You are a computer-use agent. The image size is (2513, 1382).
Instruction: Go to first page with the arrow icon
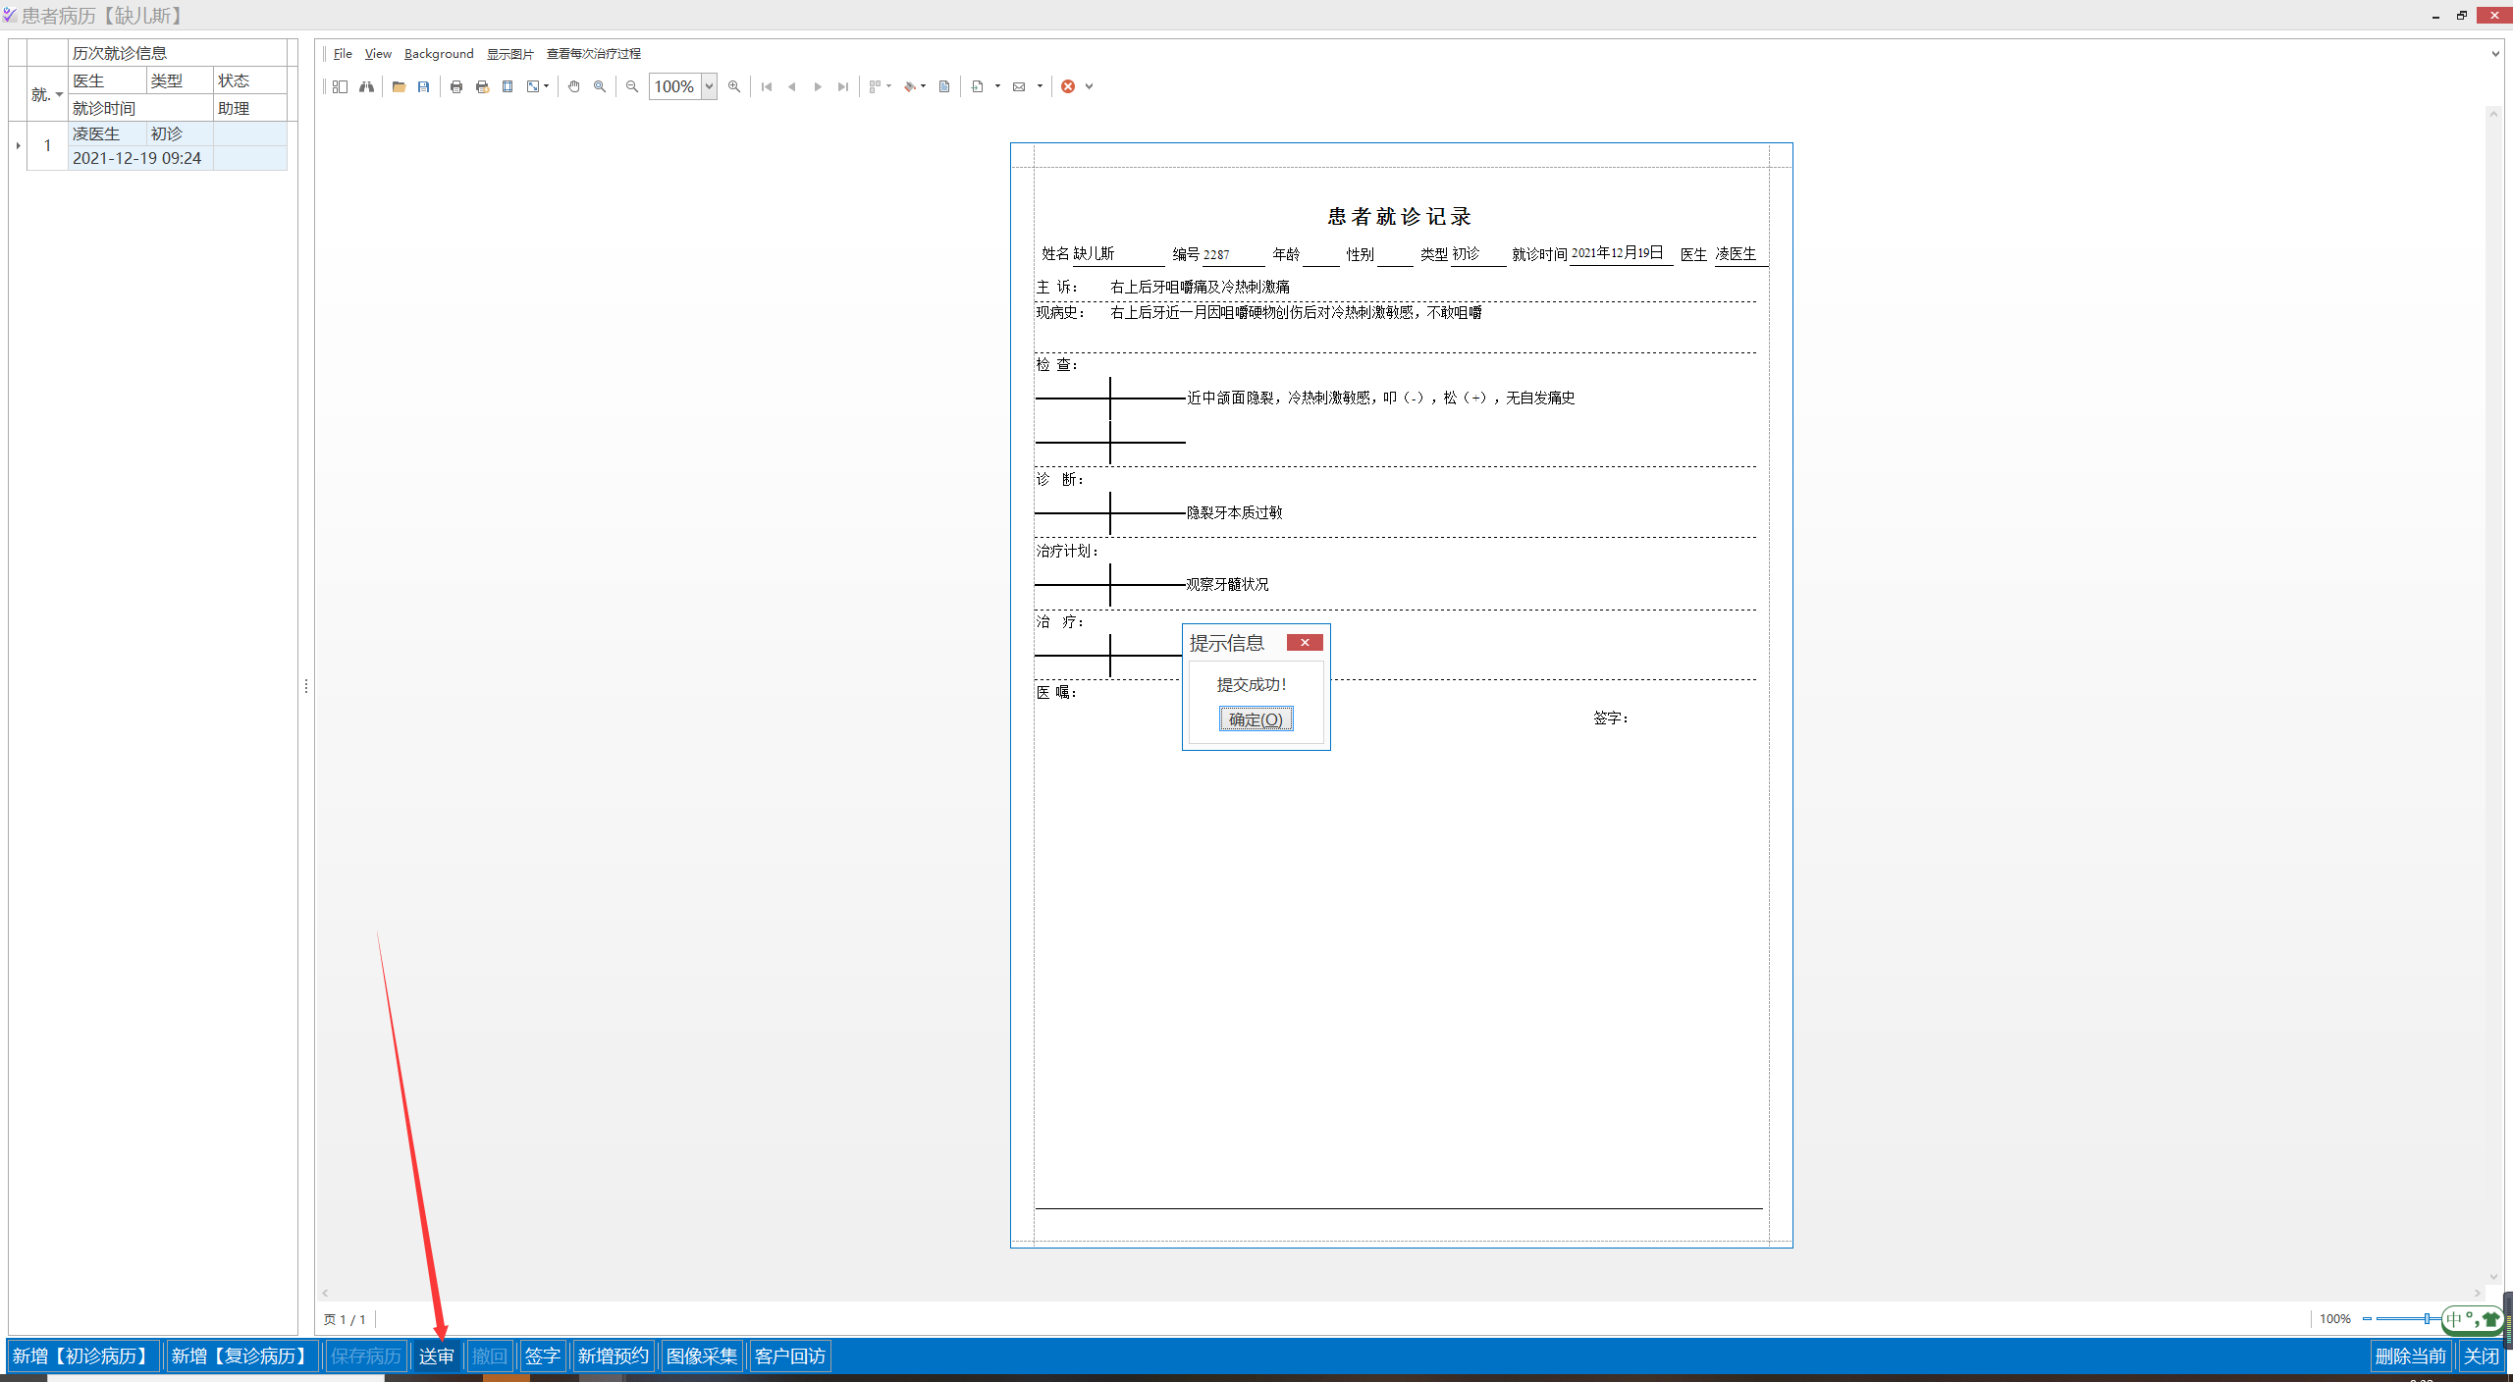coord(767,86)
